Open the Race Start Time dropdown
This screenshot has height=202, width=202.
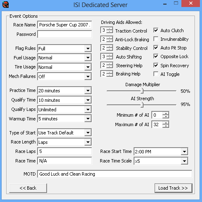(184, 152)
